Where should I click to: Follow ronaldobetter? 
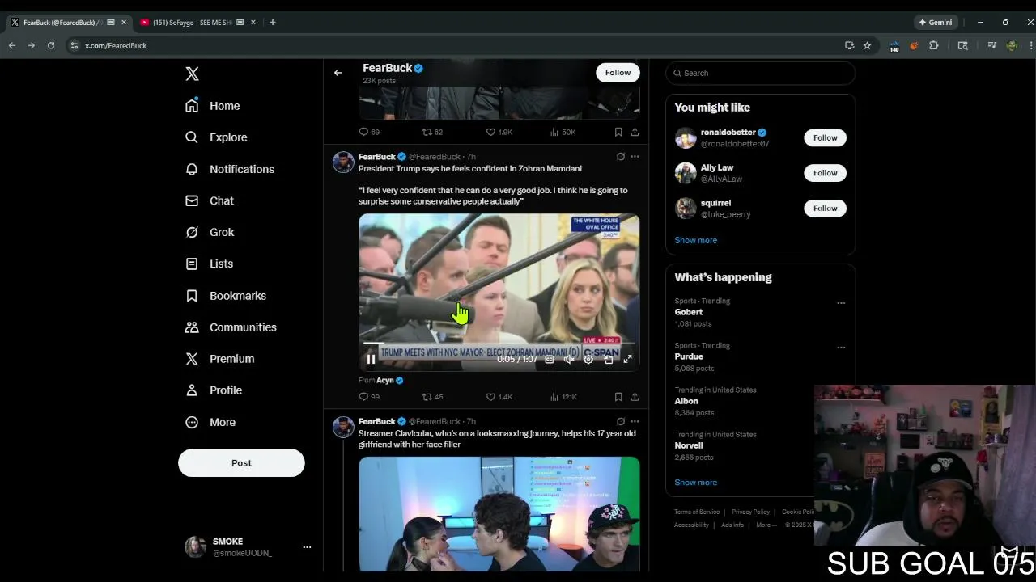pyautogui.click(x=825, y=137)
